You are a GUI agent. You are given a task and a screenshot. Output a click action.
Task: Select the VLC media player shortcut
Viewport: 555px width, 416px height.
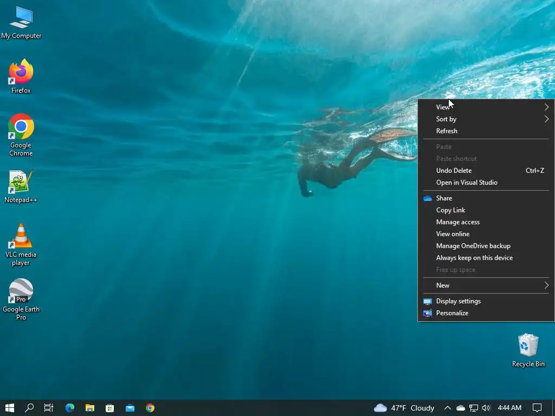(21, 244)
